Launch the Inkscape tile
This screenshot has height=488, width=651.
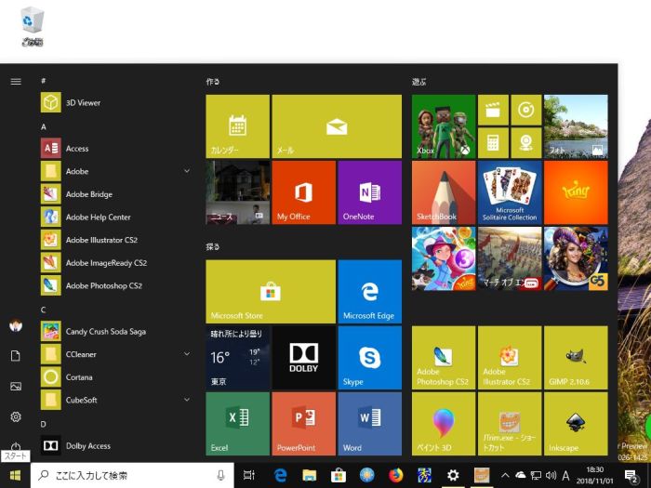(x=576, y=423)
